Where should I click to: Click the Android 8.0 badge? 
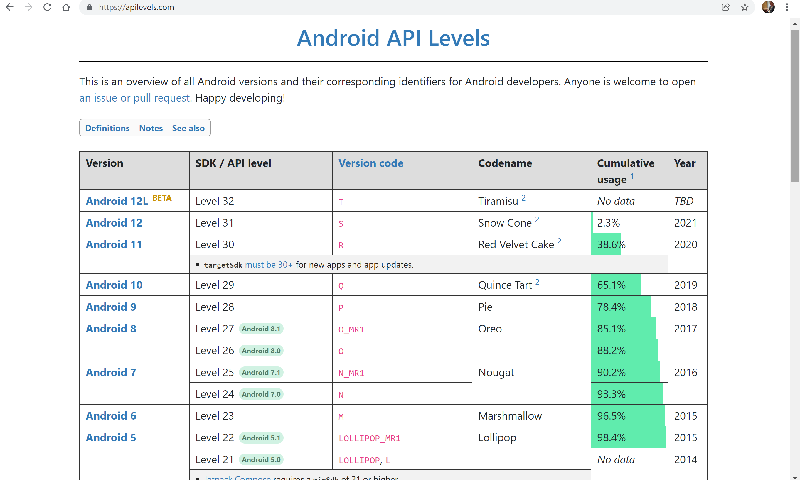(261, 351)
